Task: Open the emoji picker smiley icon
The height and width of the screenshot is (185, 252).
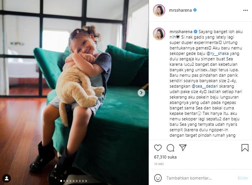Action: coord(158,178)
